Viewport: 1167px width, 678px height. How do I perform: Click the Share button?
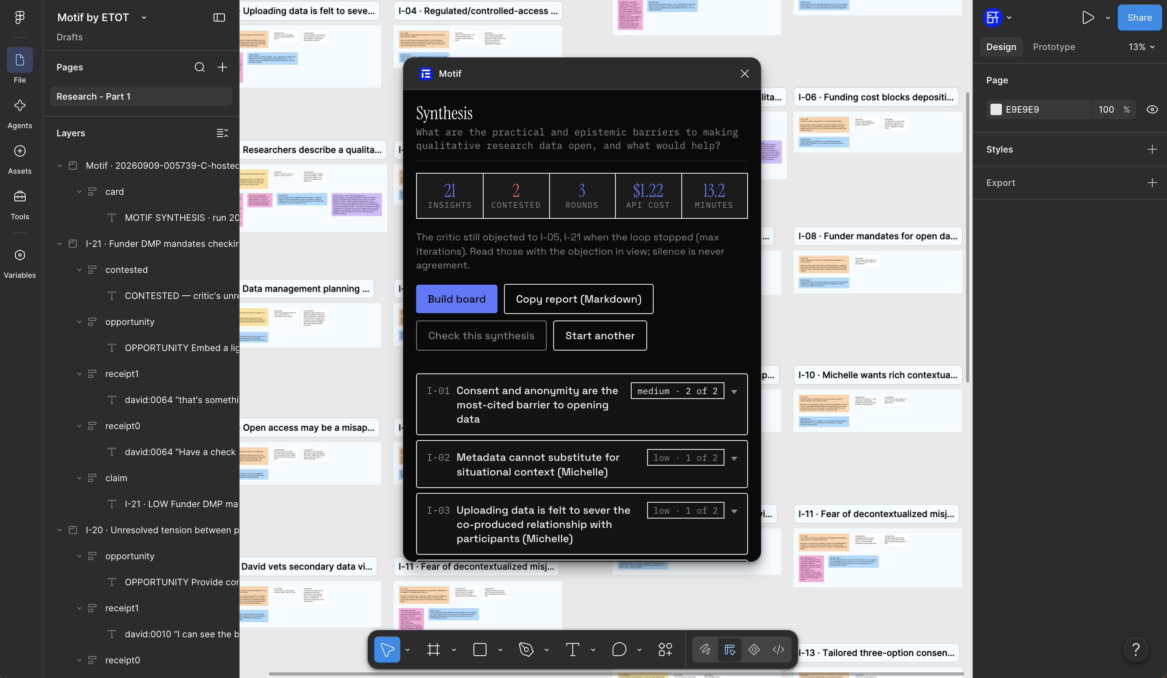click(1139, 17)
